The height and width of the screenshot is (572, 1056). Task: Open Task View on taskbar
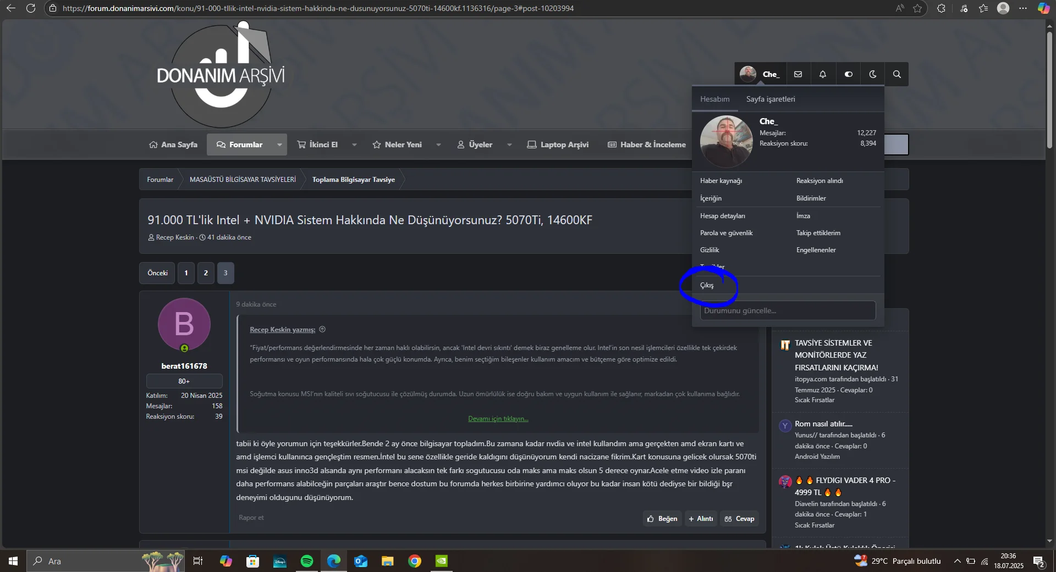click(x=198, y=561)
